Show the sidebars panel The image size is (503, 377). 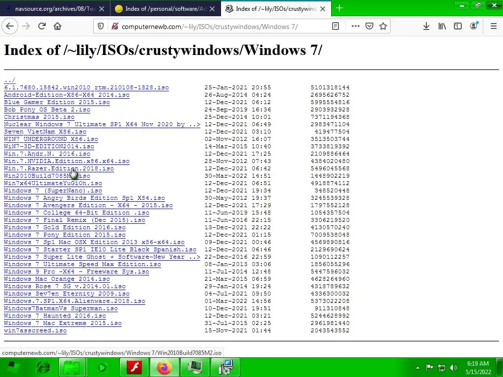(x=458, y=27)
